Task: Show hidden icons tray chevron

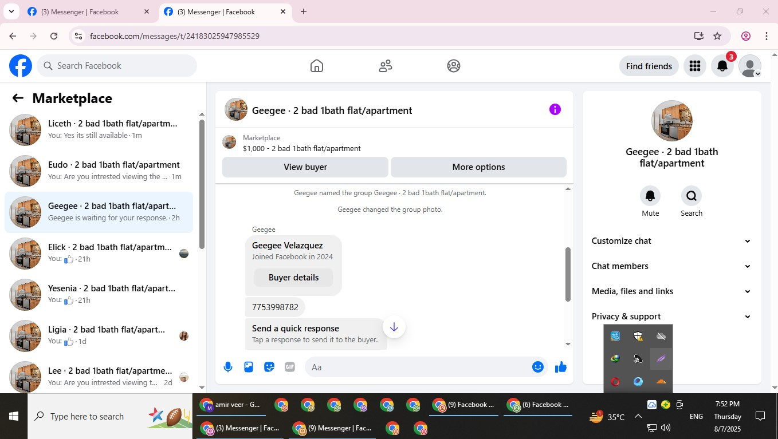Action: (x=638, y=417)
